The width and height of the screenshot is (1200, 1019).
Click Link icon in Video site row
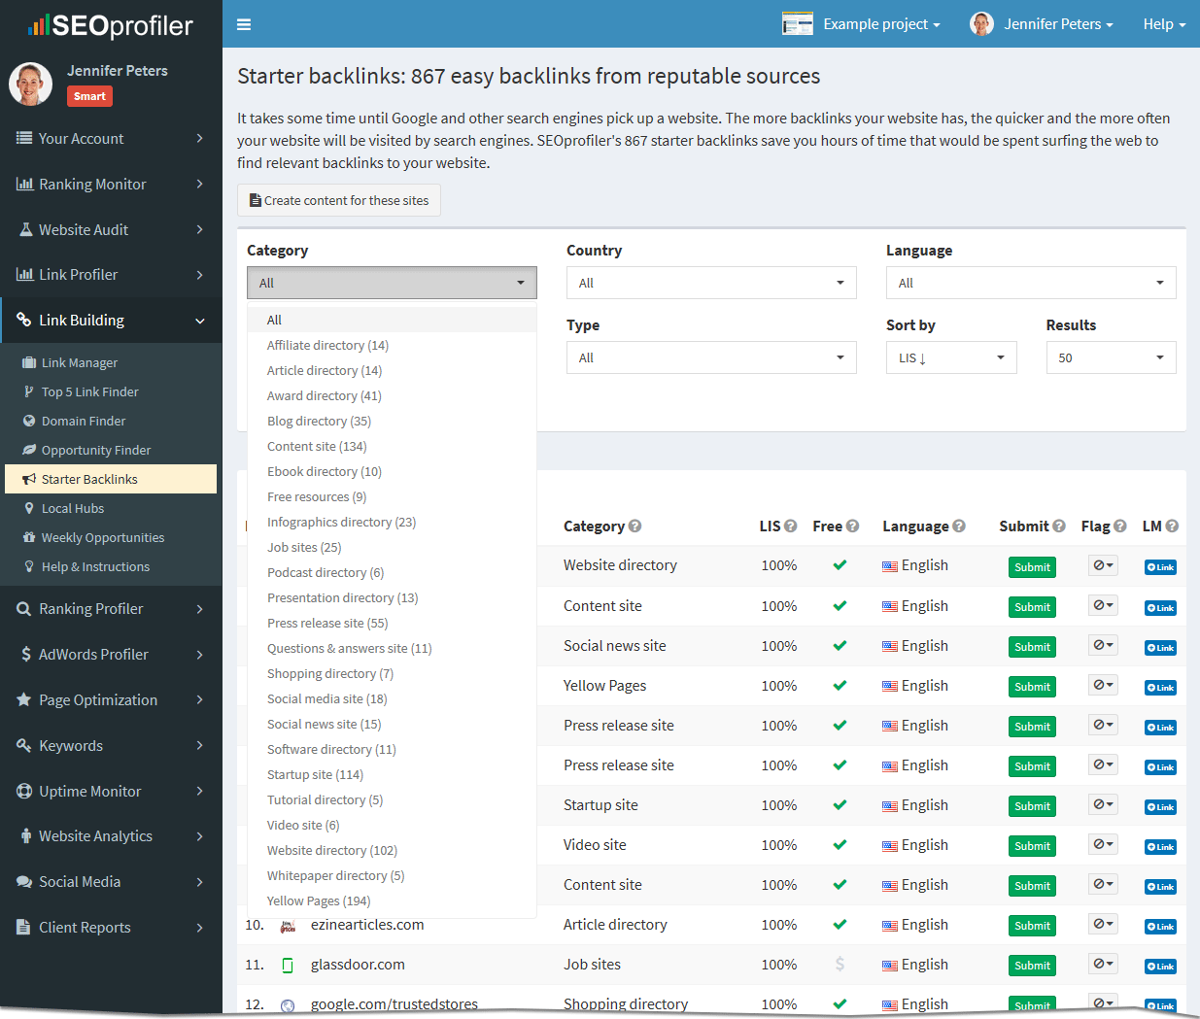[1160, 847]
